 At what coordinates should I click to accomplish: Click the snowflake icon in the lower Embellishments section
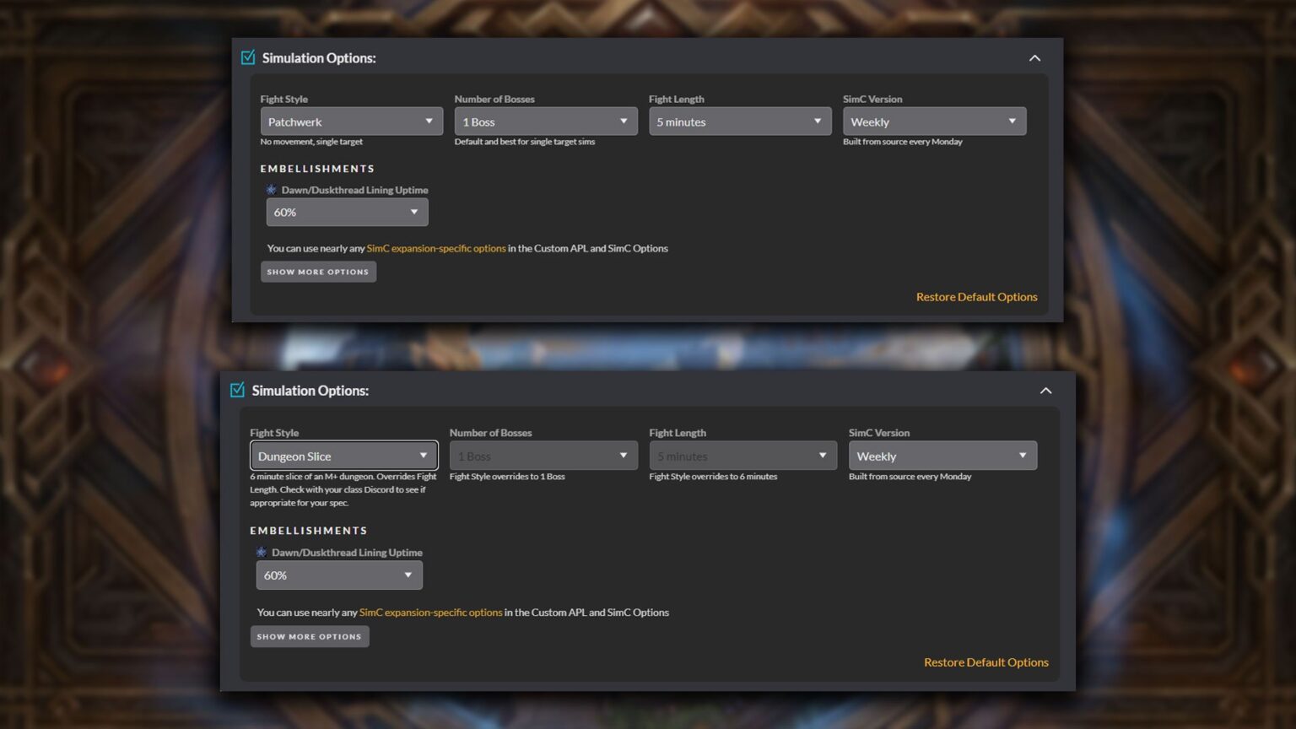coord(261,552)
